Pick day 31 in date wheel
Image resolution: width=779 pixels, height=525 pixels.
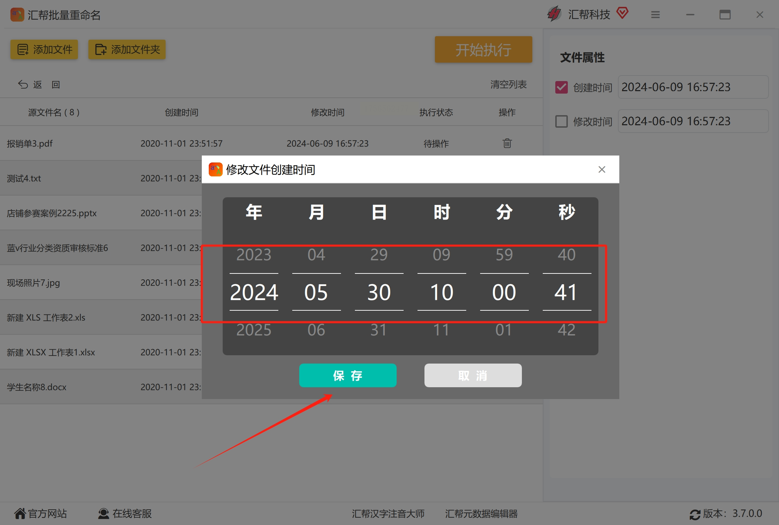pos(379,329)
